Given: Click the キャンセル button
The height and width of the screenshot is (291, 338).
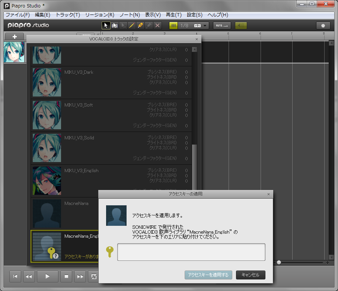Looking at the screenshot, I should tap(251, 275).
